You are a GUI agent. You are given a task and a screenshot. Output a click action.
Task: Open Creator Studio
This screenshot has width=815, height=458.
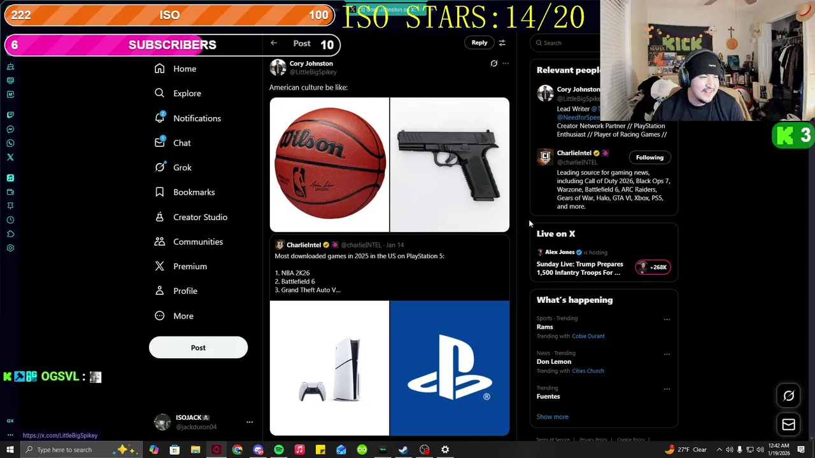191,217
